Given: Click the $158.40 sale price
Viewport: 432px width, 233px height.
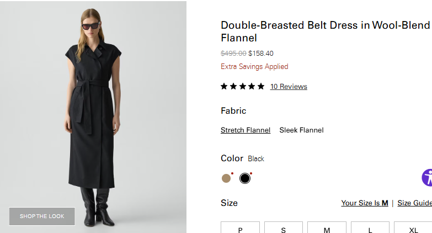Looking at the screenshot, I should click(x=261, y=54).
